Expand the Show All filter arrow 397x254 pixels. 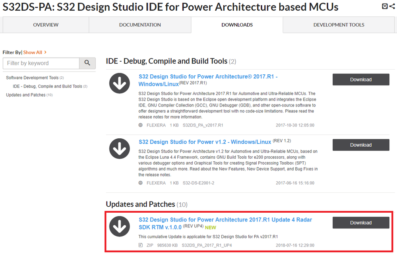[45, 52]
